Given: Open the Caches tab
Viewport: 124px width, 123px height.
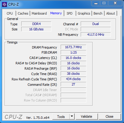Looking at the screenshot, I should point(23,13).
